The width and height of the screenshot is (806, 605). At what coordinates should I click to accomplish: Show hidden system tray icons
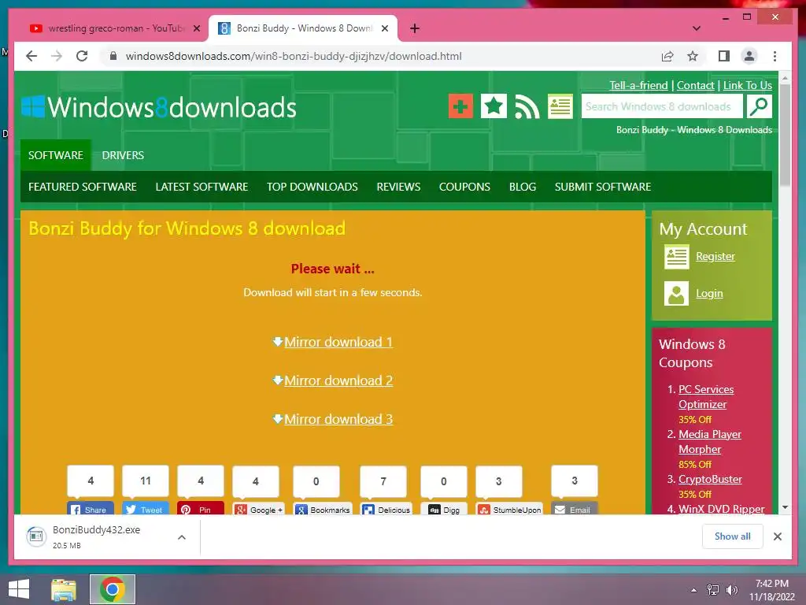click(x=694, y=590)
